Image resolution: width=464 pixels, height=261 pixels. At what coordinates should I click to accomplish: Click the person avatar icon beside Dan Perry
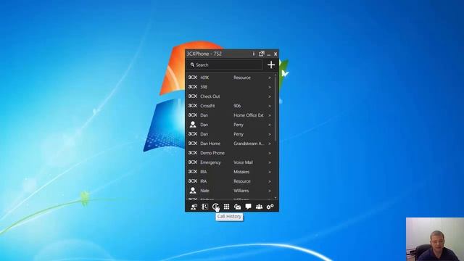click(x=193, y=125)
